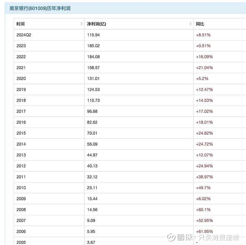The image size is (246, 245).
Task: Select growth value +12.07%
Action: click(x=204, y=155)
